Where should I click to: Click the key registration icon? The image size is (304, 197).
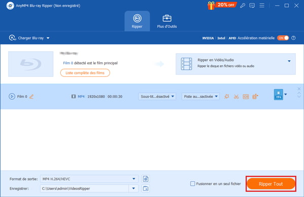(242, 6)
